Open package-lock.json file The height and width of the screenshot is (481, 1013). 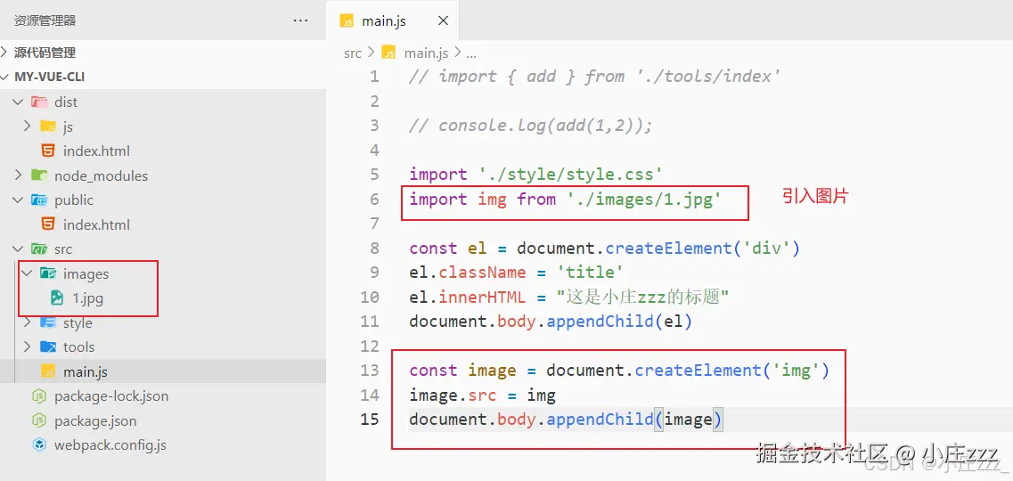(x=111, y=396)
